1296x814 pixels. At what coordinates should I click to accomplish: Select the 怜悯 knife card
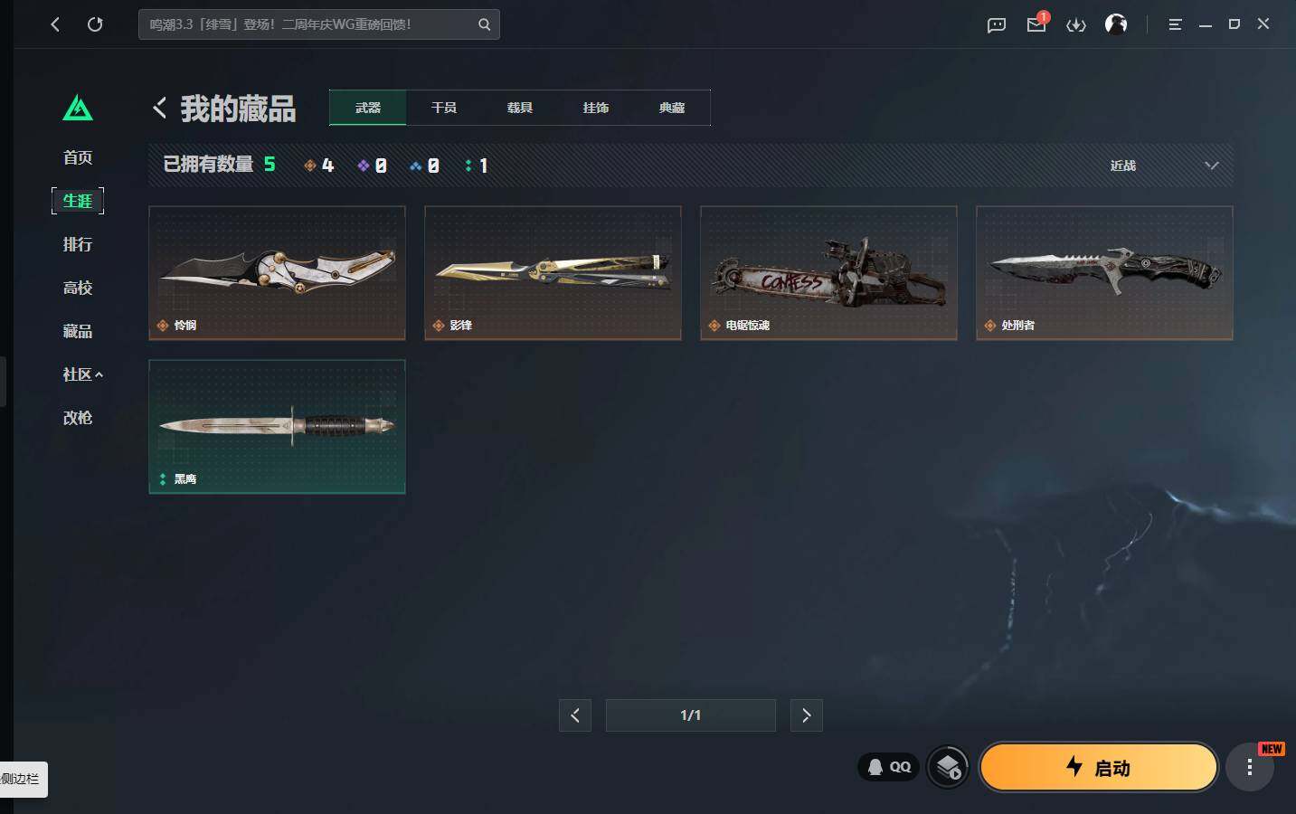click(x=277, y=273)
